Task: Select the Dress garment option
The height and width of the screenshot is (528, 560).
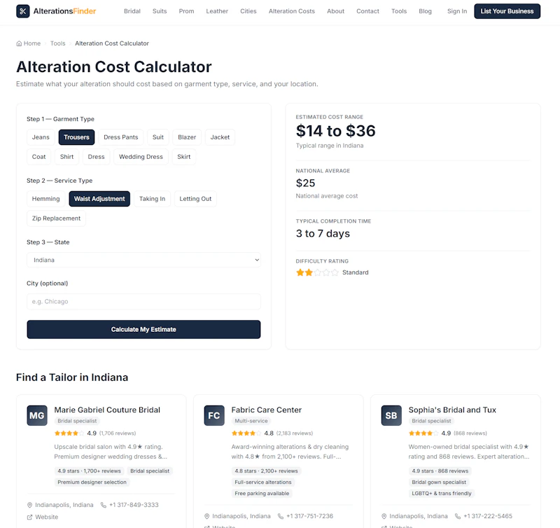Action: coord(96,157)
